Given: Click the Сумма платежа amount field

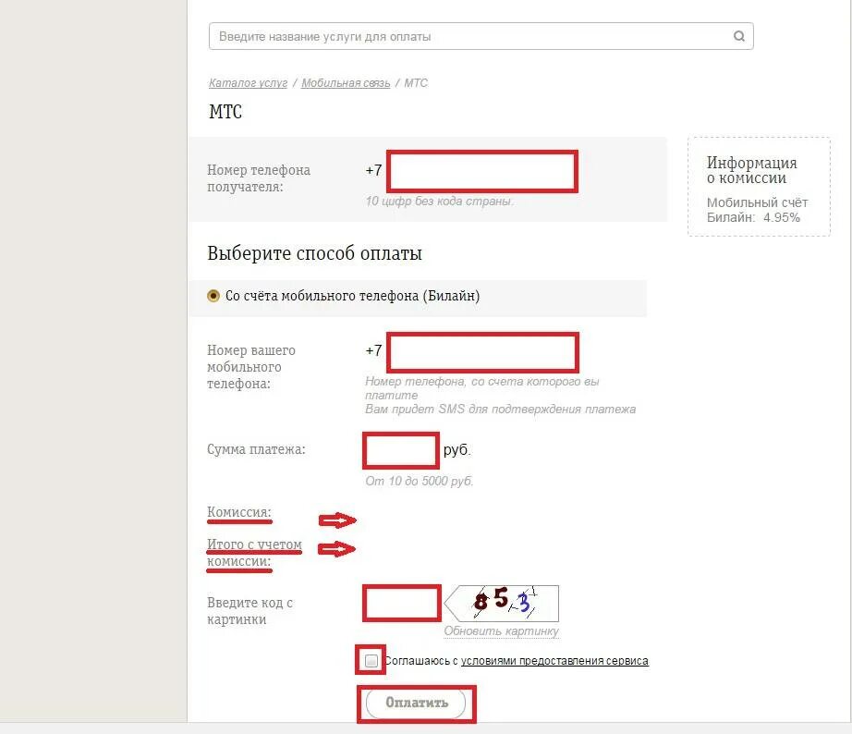Looking at the screenshot, I should [x=401, y=450].
